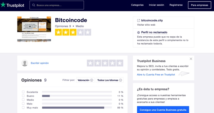Check the Malo filter checkbox

(x=23, y=104)
